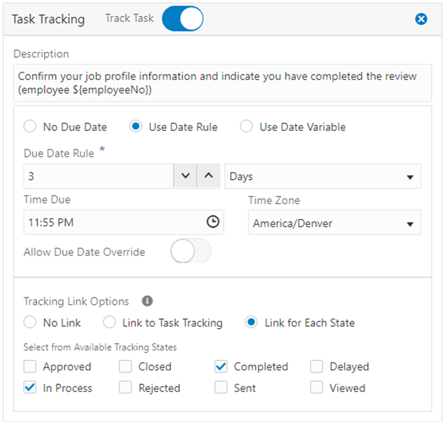The width and height of the screenshot is (443, 423).
Task: Select the No Due Date option
Action: tap(30, 126)
